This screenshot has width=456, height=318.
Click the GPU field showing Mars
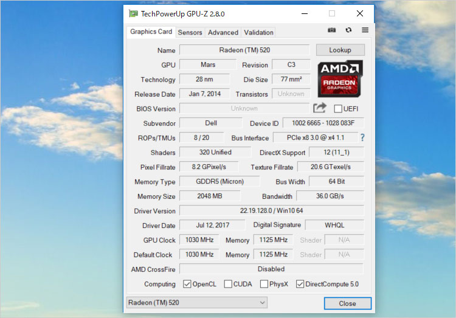[x=208, y=64]
